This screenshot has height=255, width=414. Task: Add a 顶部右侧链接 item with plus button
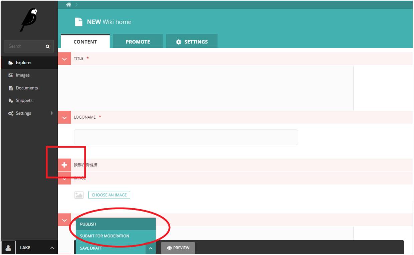64,165
